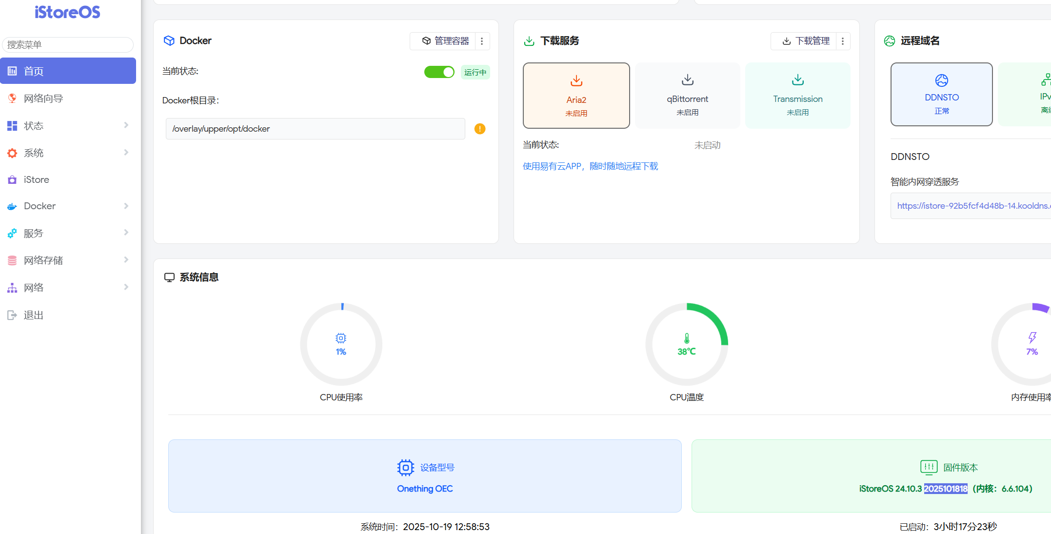Screen dimensions: 1051x534
Task: Click the device model chip icon
Action: coord(405,468)
